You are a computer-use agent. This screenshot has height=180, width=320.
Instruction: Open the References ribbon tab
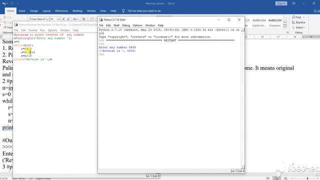pyautogui.click(x=61, y=11)
